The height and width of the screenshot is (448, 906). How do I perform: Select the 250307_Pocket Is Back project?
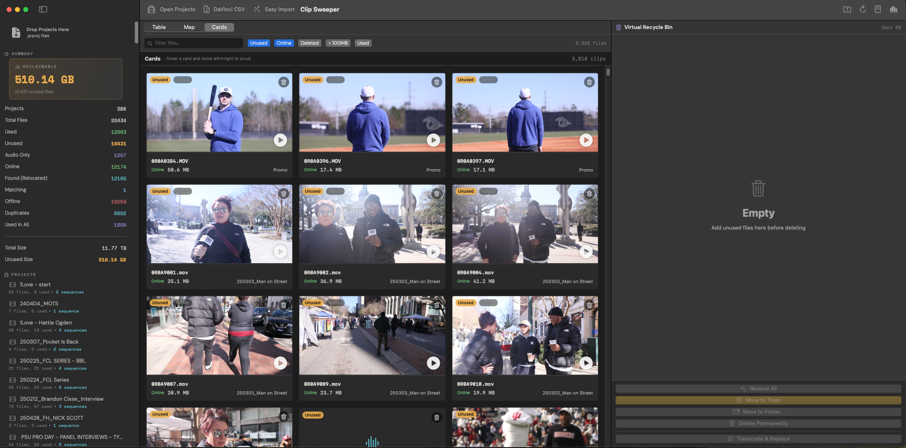coord(49,341)
